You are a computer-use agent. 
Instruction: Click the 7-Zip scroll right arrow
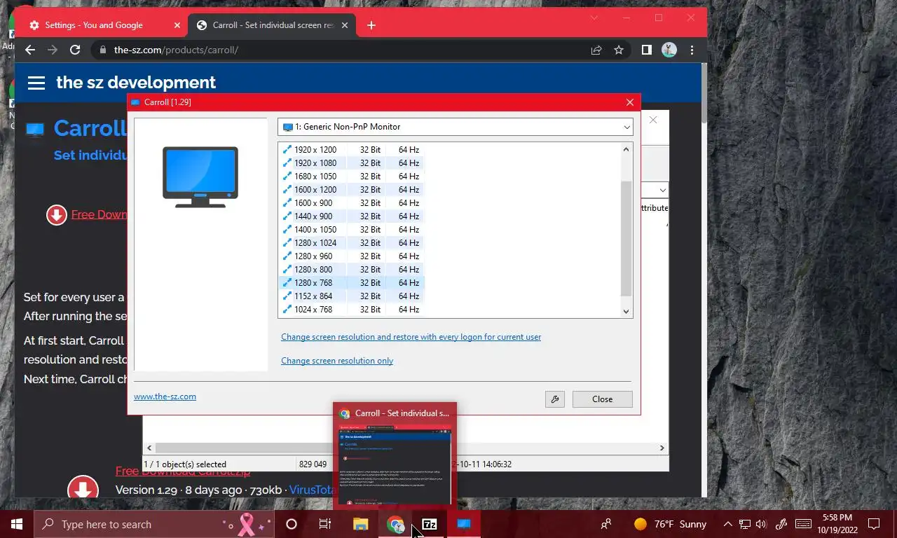coord(662,448)
